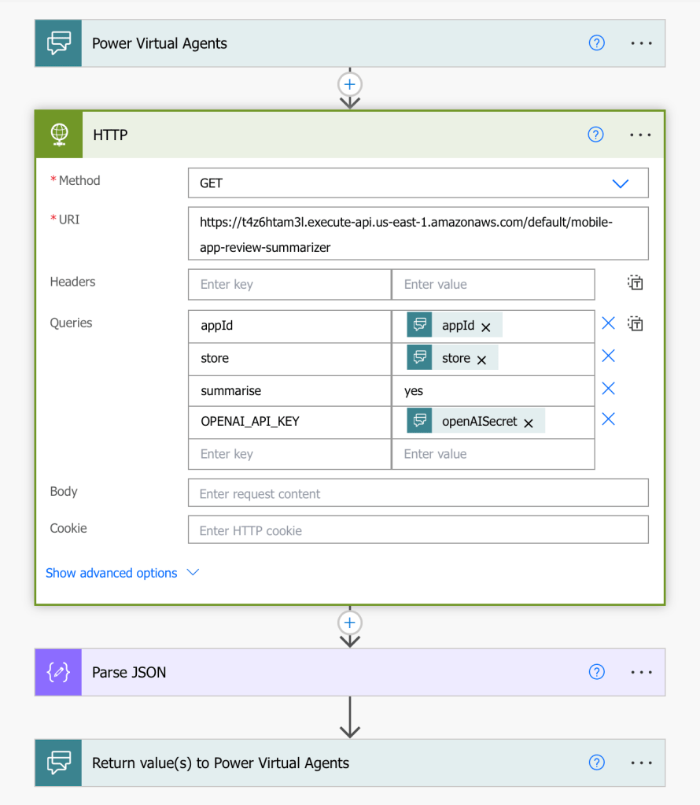
Task: Insert step between HTTP and Parse JSON
Action: click(350, 622)
